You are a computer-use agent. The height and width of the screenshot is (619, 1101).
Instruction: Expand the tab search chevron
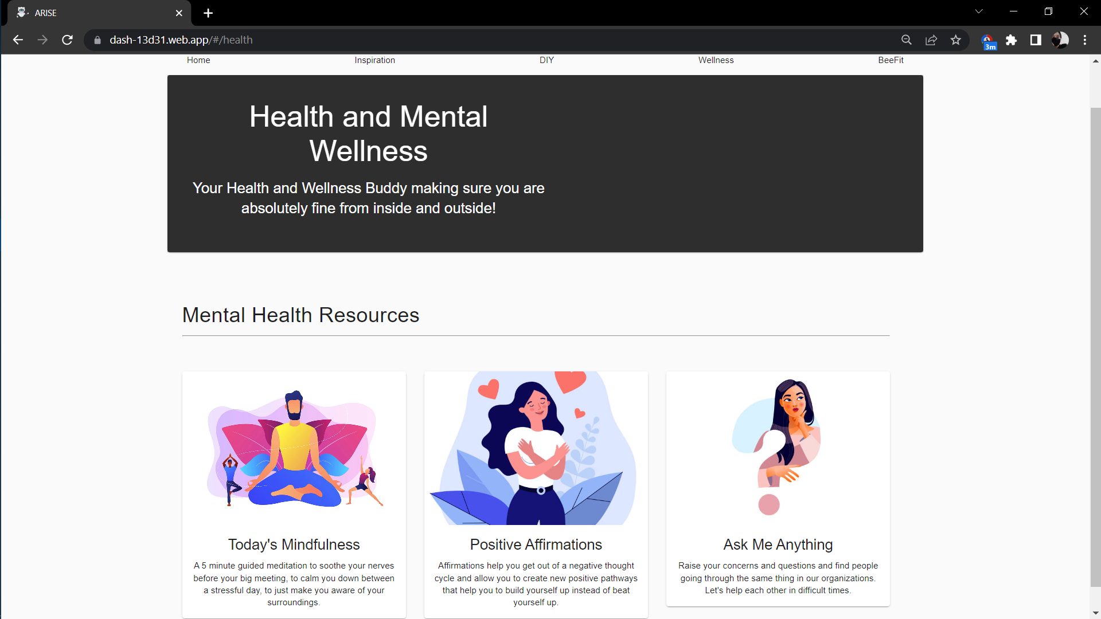coord(979,11)
